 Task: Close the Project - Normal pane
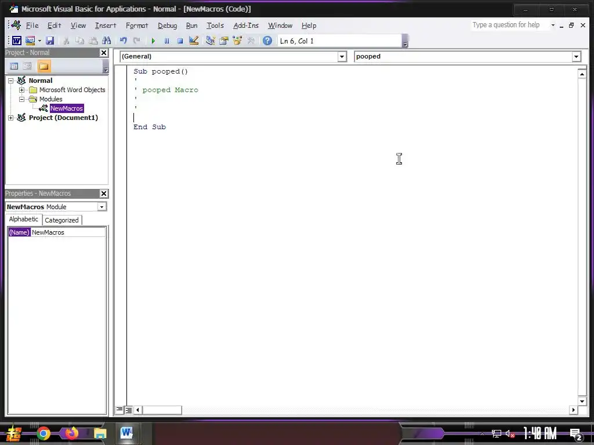(x=104, y=53)
